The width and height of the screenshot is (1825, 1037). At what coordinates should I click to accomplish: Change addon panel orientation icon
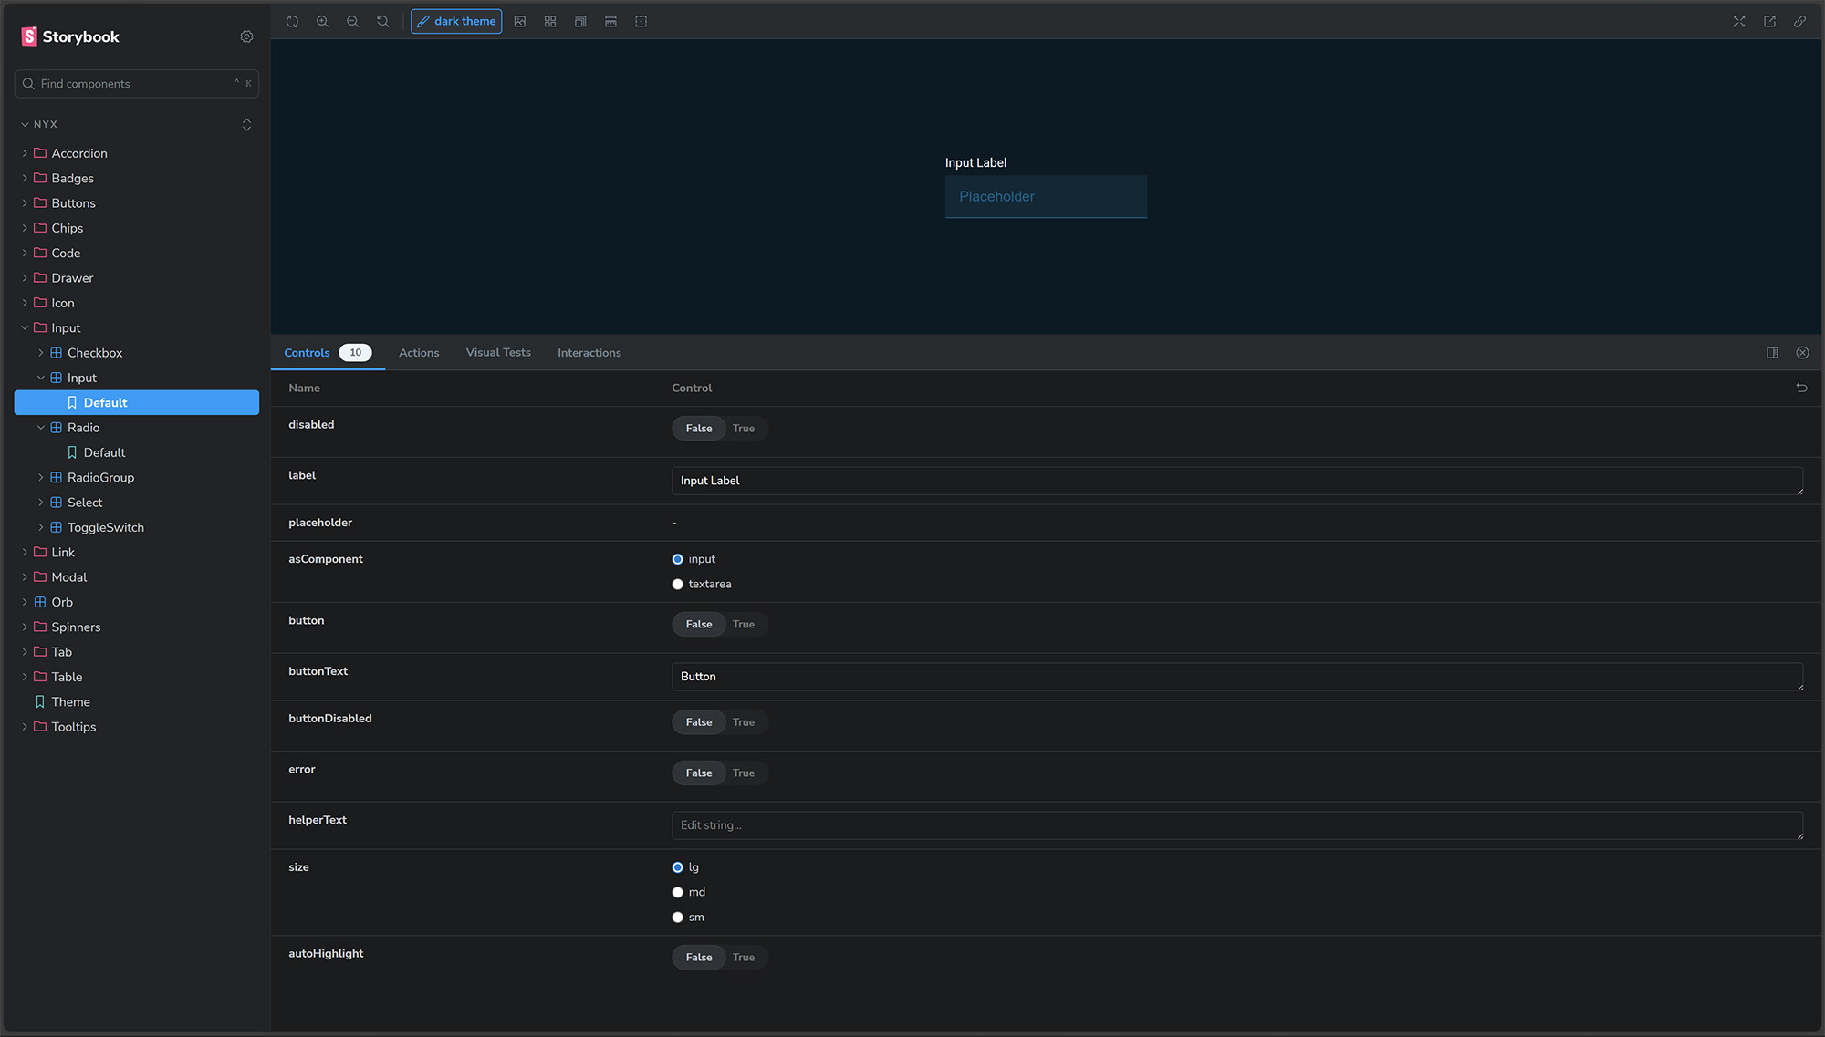pos(1772,352)
